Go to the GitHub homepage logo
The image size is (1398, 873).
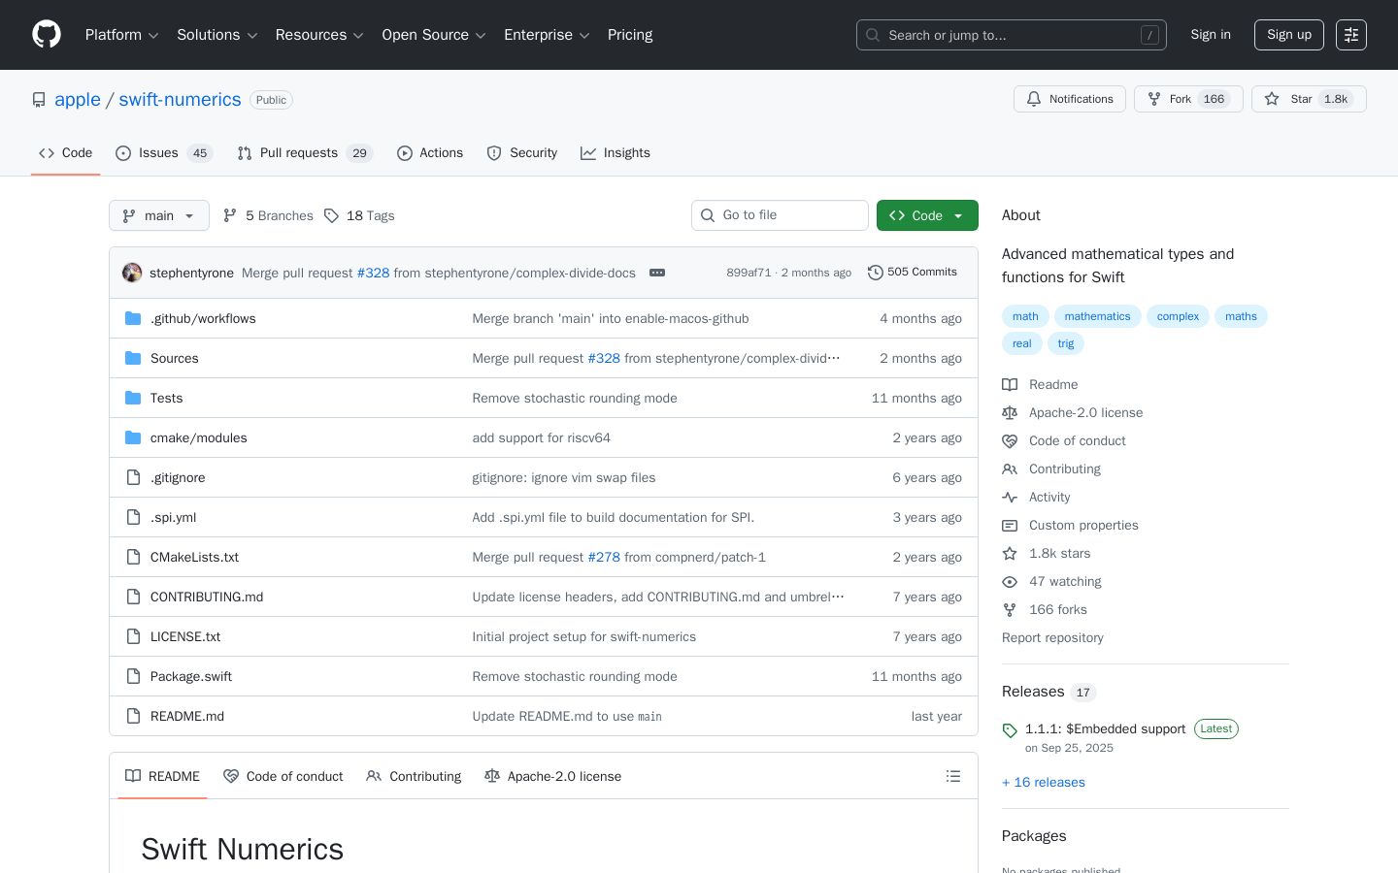(x=47, y=35)
